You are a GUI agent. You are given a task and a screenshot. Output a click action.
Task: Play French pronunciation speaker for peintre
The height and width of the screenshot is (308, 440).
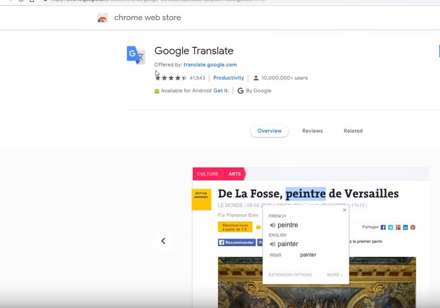[272, 225]
